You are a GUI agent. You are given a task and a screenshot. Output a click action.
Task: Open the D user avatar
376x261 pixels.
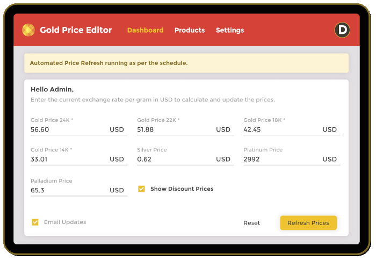tap(342, 30)
